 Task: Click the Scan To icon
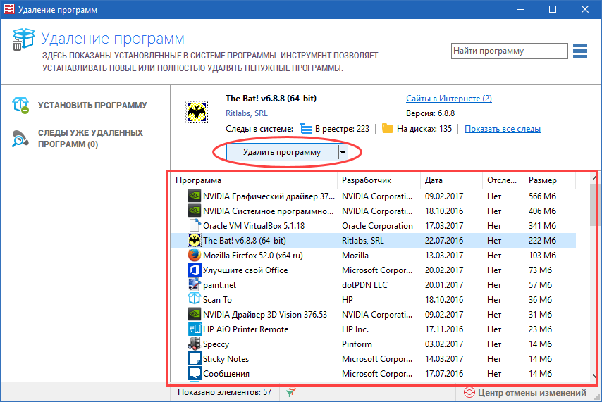(195, 299)
